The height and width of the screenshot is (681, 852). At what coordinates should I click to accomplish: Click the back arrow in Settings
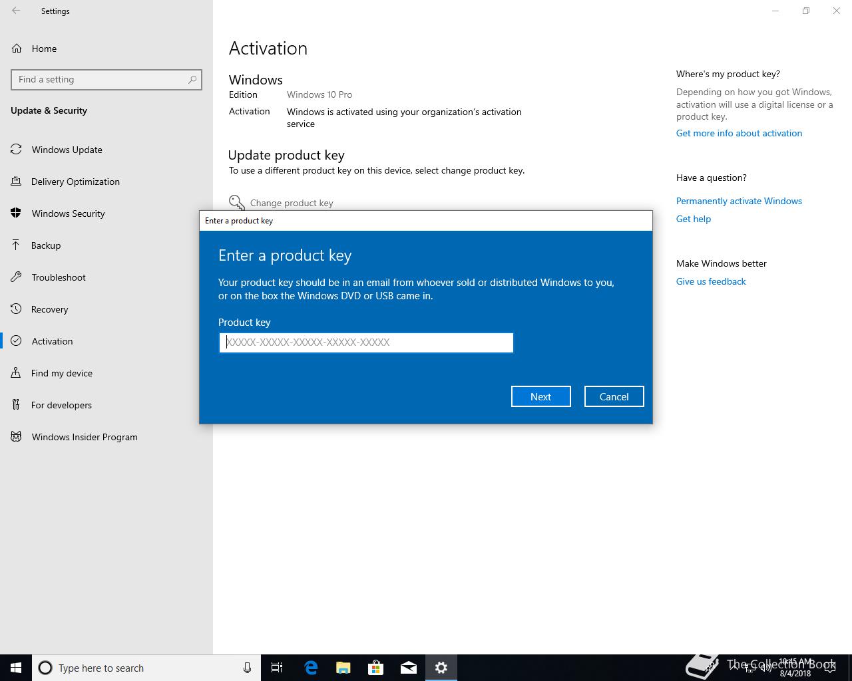pyautogui.click(x=16, y=11)
